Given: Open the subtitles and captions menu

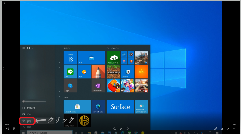Looking at the screenshot, I should (x=14, y=129).
